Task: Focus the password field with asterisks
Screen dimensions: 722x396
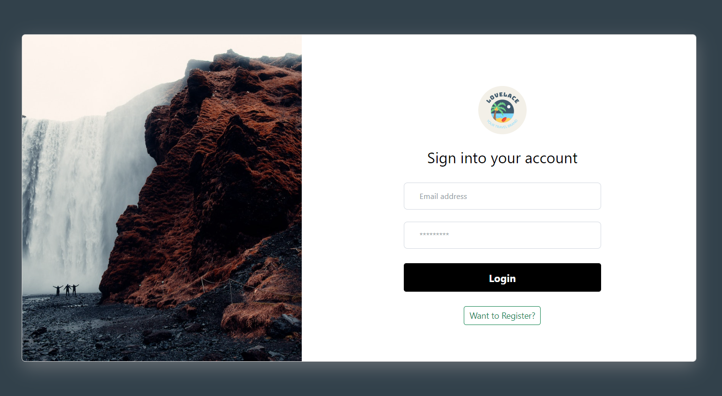Action: (502, 235)
